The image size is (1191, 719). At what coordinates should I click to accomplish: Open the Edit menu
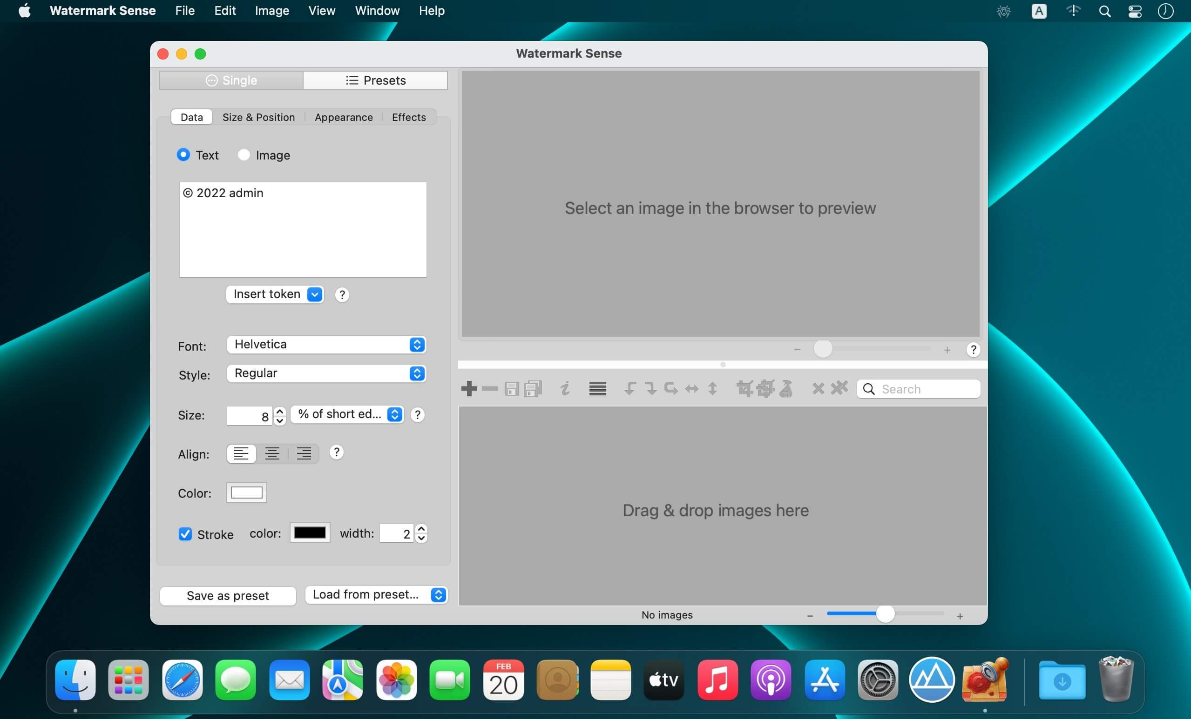(x=225, y=11)
